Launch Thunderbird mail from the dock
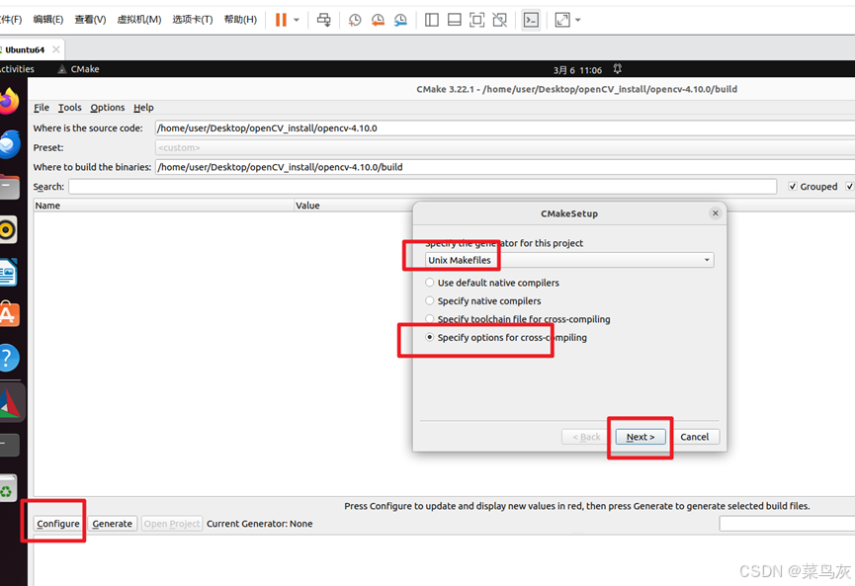The width and height of the screenshot is (855, 586). [9, 144]
